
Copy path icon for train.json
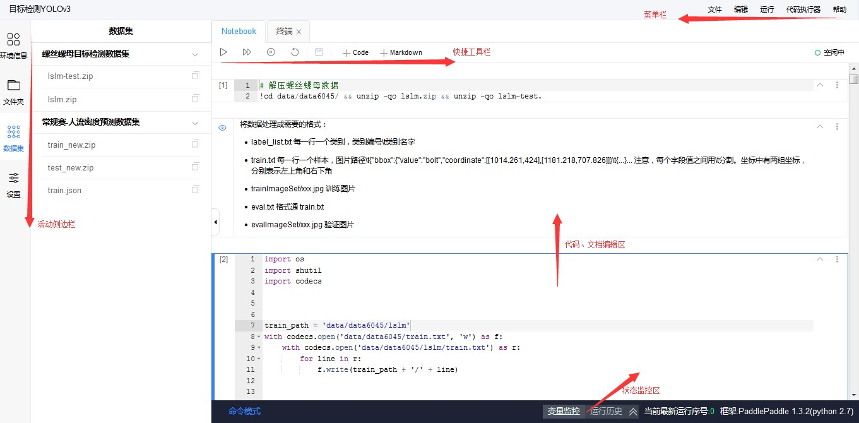tap(195, 190)
